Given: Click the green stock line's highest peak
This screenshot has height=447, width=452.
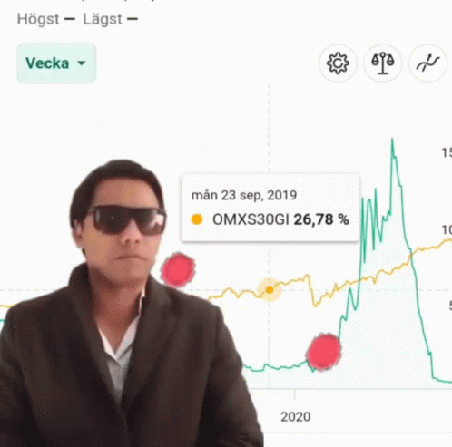Looking at the screenshot, I should pyautogui.click(x=392, y=141).
